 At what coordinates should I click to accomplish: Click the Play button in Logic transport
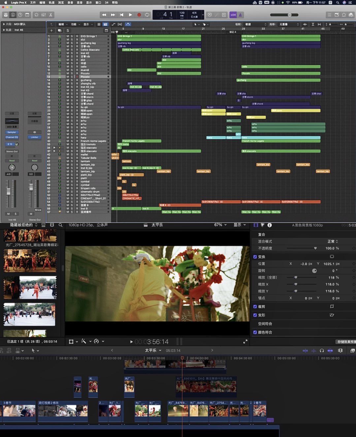(x=130, y=15)
